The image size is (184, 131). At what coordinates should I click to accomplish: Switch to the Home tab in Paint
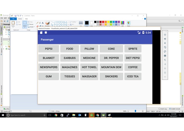20,19
